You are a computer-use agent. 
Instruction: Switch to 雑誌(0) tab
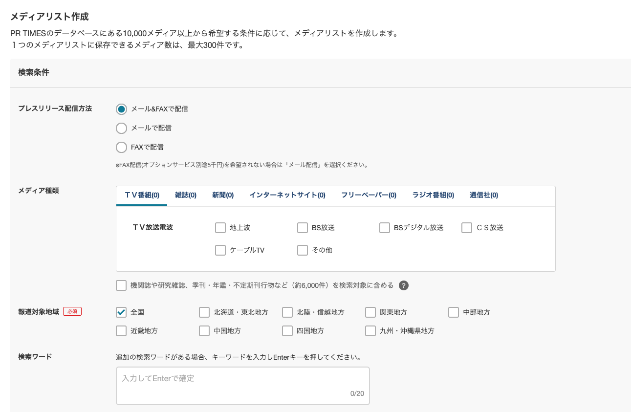tap(186, 195)
